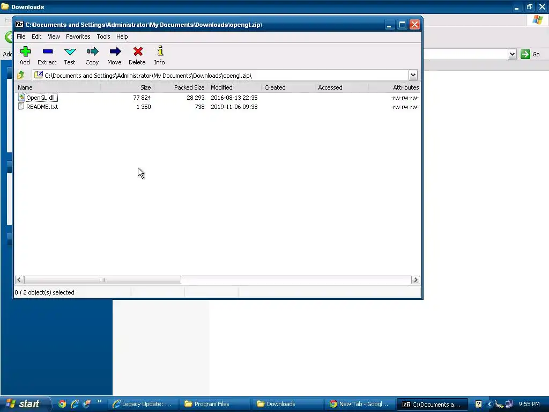Expand the 7-Zip address path dropdown
This screenshot has height=412, width=549.
[413, 75]
